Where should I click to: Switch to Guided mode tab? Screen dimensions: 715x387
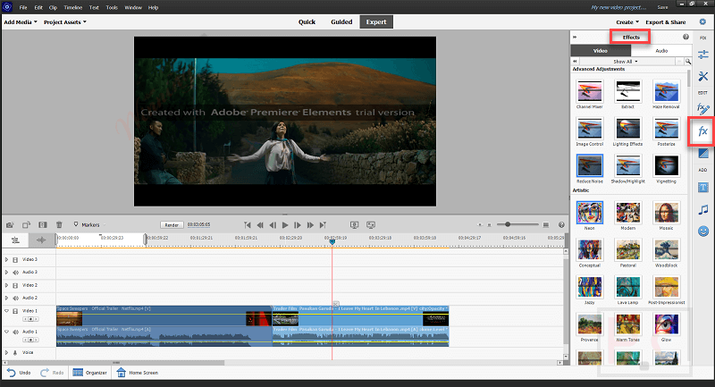[341, 21]
